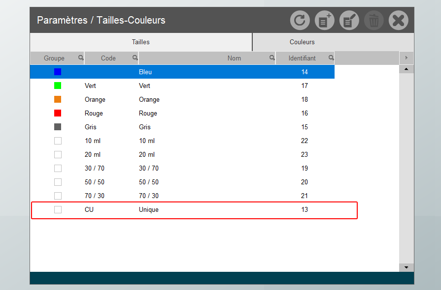Viewport: 441px width, 290px height.
Task: Select the 50 / 50 code cell
Action: click(x=95, y=182)
